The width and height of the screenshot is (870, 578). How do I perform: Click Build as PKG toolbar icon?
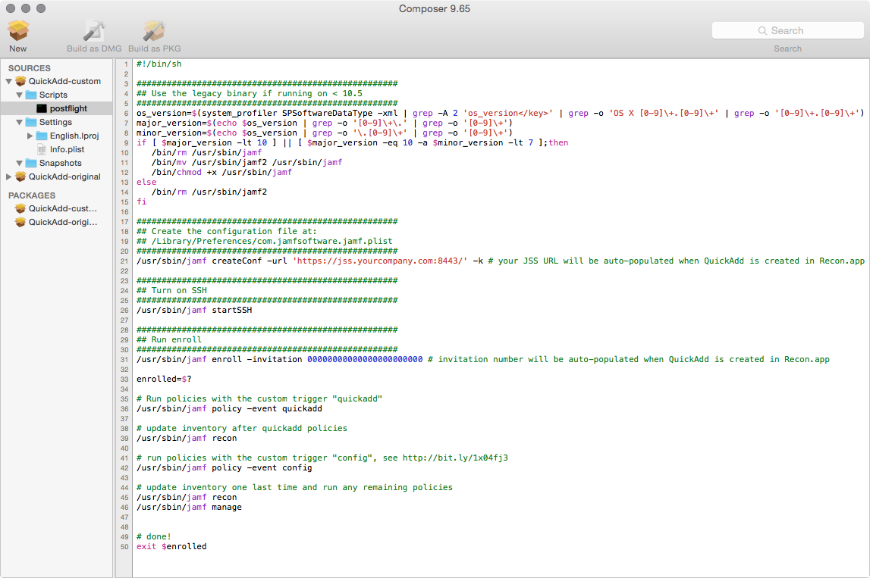coord(154,31)
